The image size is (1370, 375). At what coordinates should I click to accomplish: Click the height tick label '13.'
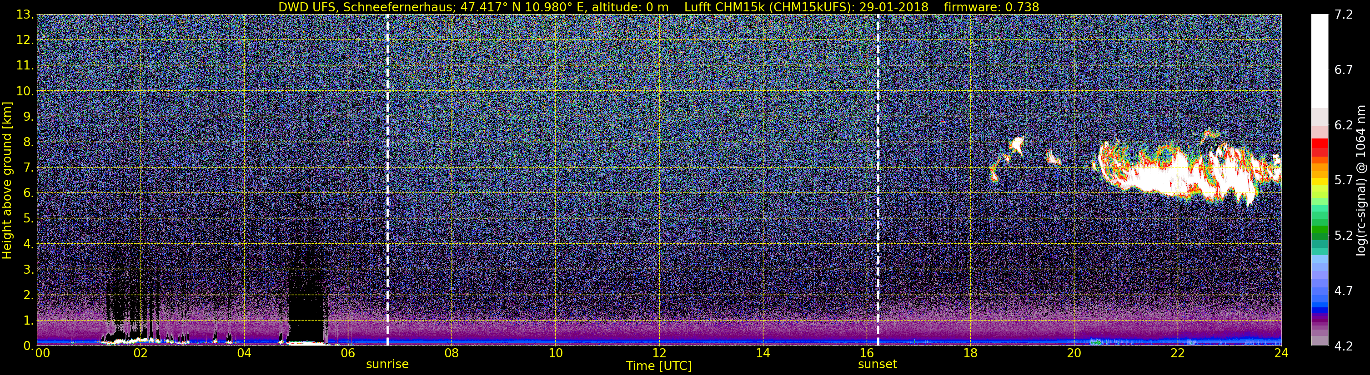coord(25,15)
